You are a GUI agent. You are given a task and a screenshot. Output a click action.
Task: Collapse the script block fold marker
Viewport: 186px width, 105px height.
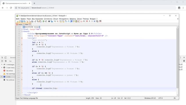tap(22, 38)
